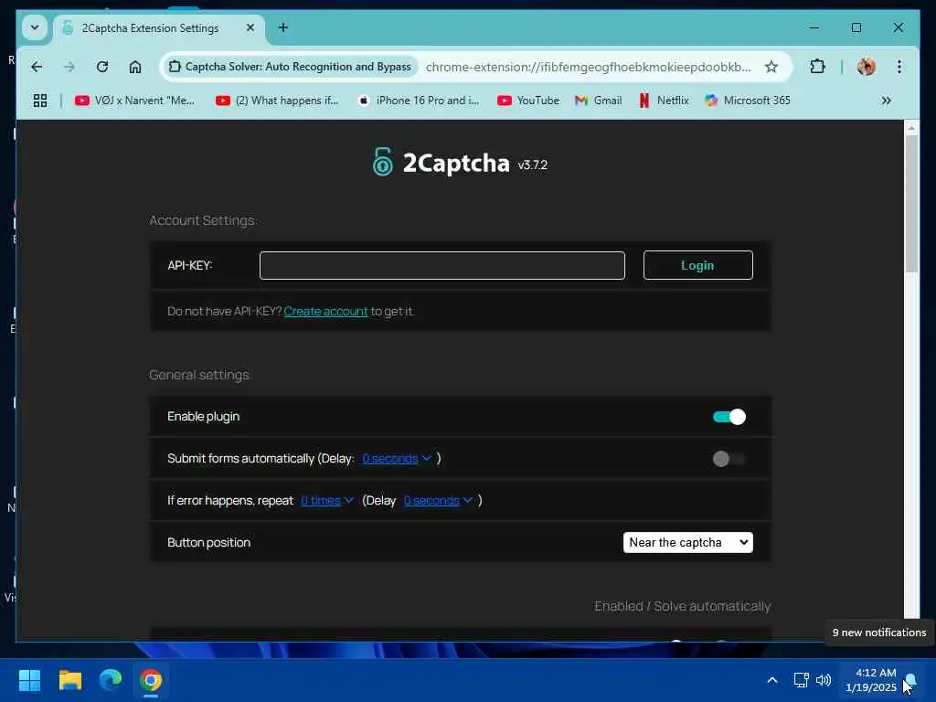The height and width of the screenshot is (702, 936).
Task: Open the What happens if bookmark
Action: [277, 101]
